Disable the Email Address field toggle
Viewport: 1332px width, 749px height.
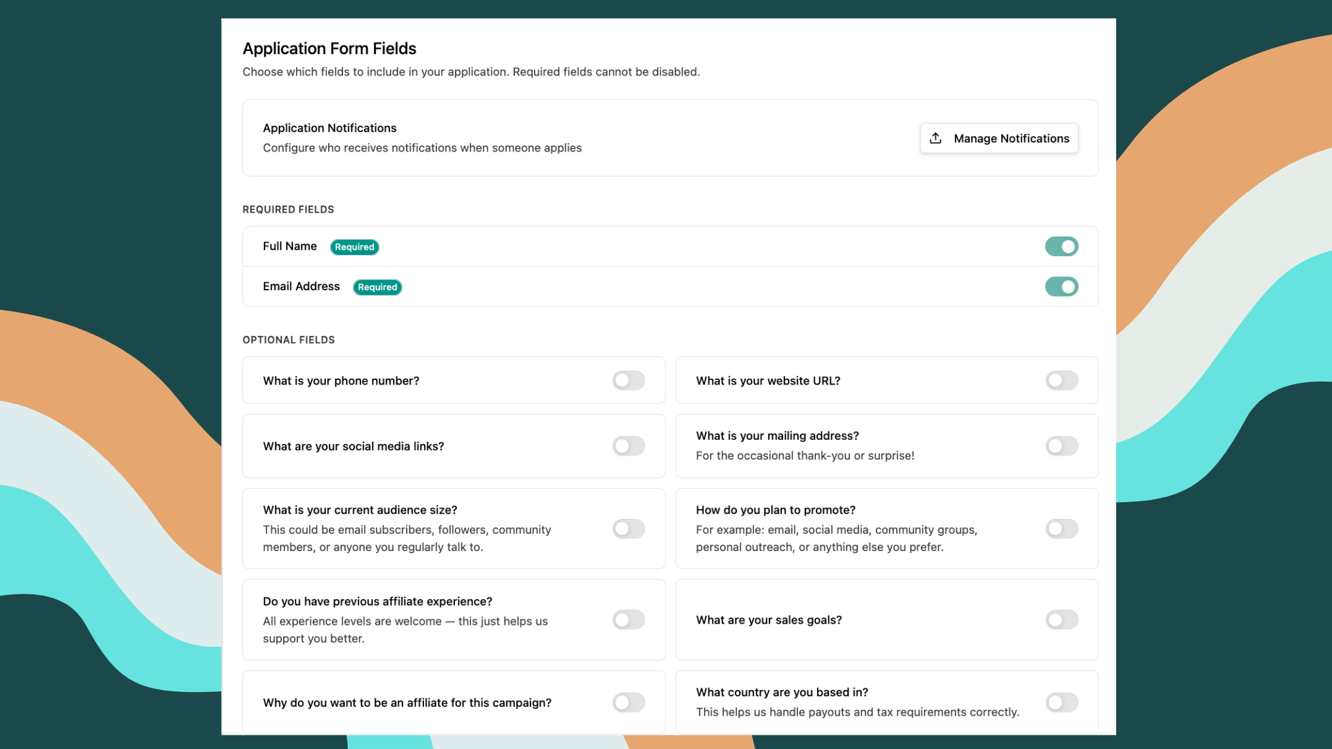tap(1061, 287)
